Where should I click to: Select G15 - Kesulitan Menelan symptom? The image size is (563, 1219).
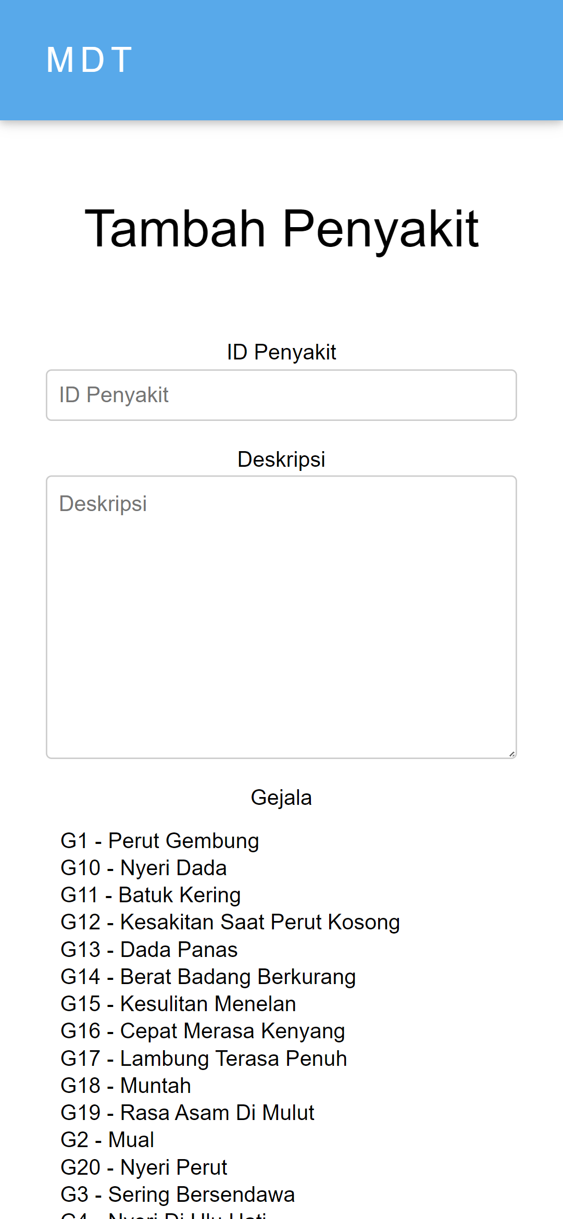click(x=178, y=1004)
